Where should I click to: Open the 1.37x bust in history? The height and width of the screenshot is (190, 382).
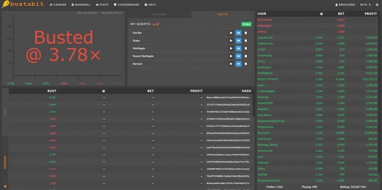[53, 169]
